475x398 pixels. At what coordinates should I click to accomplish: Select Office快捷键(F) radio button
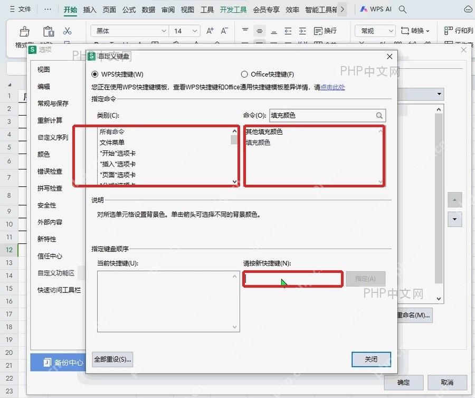[x=244, y=74]
